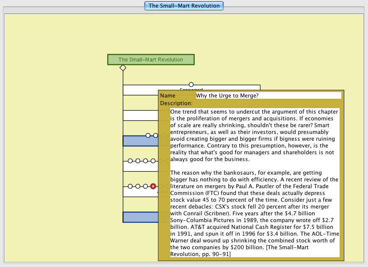Select the leftmost circle in the red node's row

tap(130, 186)
